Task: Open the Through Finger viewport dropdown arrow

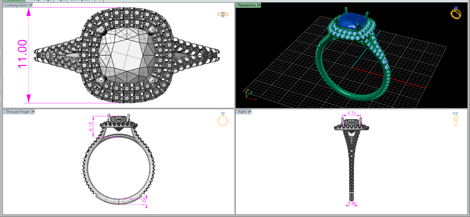Action: pos(33,112)
